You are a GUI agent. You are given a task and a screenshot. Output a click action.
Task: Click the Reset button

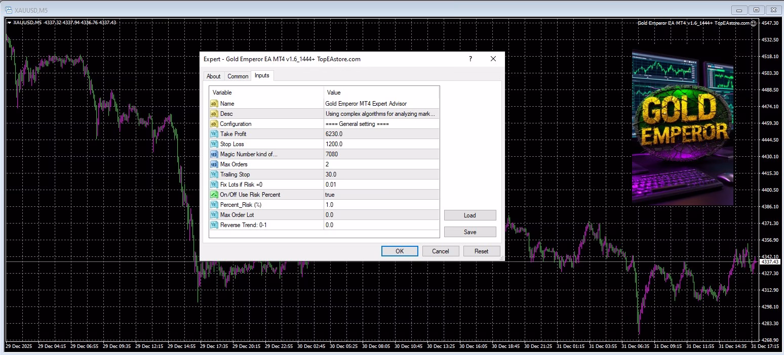[x=482, y=251]
